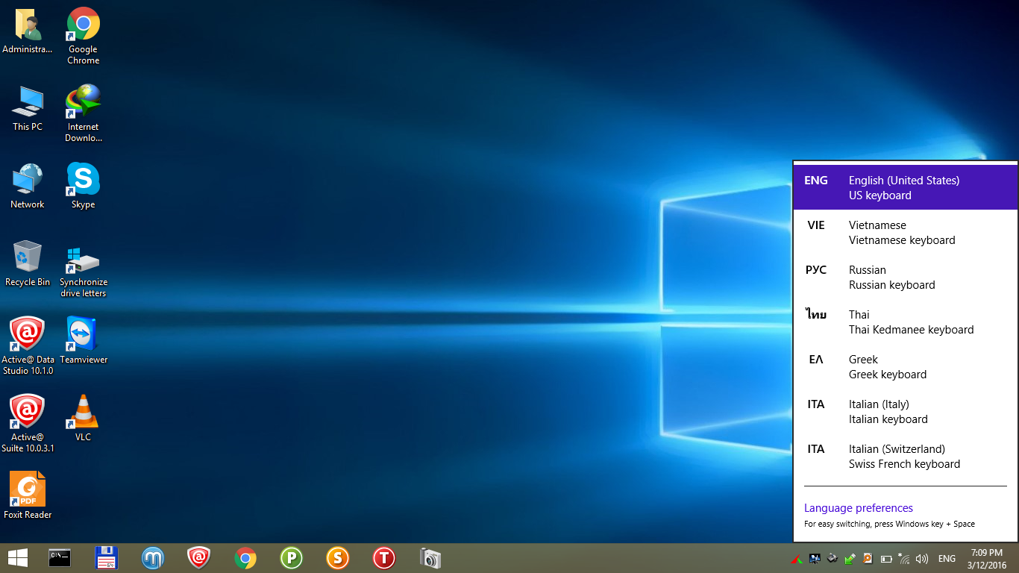
Task: Select the Administrator folder icon on the desktop
Action: coord(28,31)
